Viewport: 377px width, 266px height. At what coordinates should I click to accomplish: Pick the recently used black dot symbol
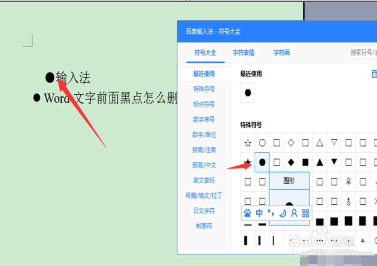tap(248, 92)
